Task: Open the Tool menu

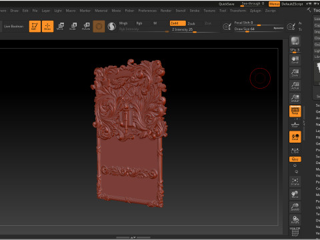Action: tap(223, 11)
